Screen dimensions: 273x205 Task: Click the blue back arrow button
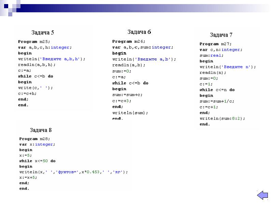[x=262, y=196]
